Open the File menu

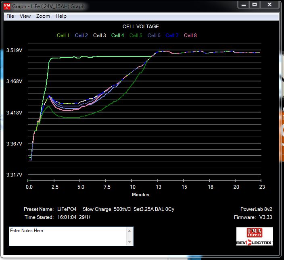pyautogui.click(x=10, y=16)
